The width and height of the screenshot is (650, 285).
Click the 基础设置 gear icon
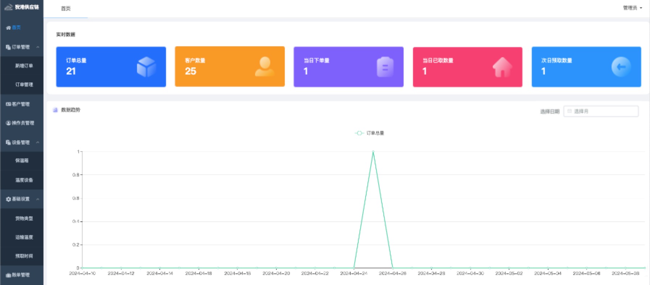coord(8,199)
